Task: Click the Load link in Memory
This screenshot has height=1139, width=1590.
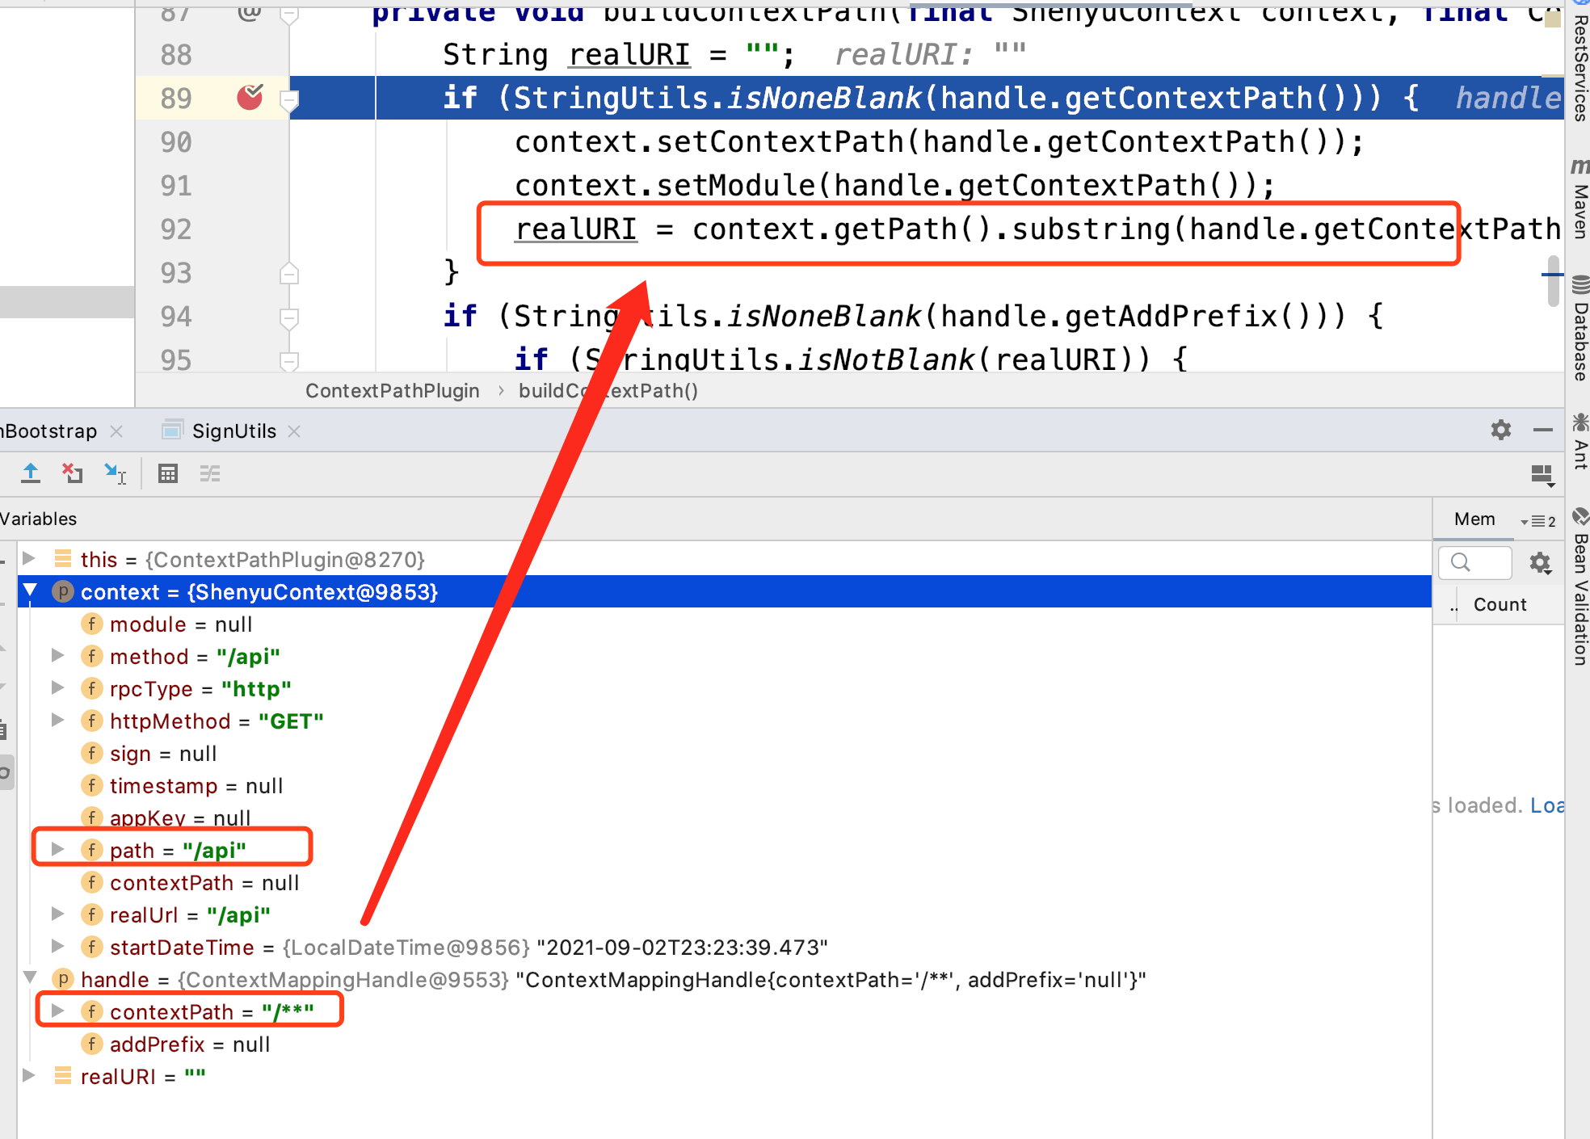Action: pos(1546,805)
